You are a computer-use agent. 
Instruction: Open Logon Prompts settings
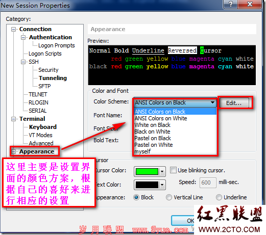click(57, 45)
